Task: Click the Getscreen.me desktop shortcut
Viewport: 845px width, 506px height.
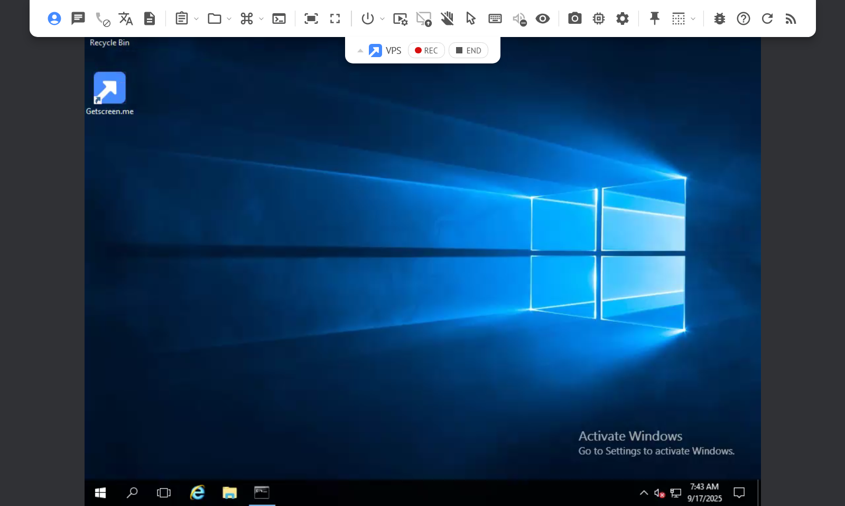Action: 109,93
